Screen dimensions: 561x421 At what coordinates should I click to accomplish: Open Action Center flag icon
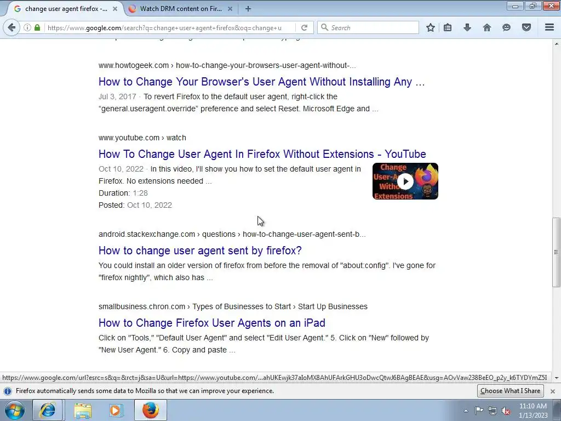tap(479, 411)
